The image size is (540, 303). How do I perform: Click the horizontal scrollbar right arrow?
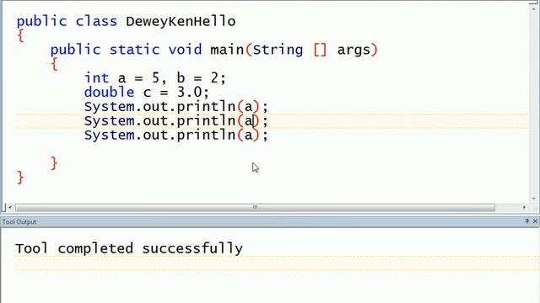[x=524, y=207]
